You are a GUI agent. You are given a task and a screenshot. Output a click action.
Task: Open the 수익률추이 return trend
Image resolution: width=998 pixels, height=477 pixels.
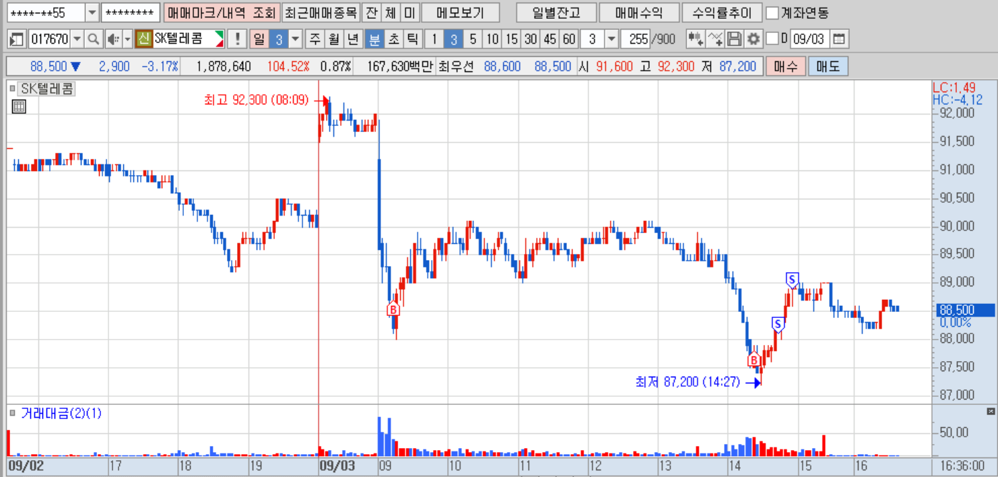pyautogui.click(x=722, y=13)
